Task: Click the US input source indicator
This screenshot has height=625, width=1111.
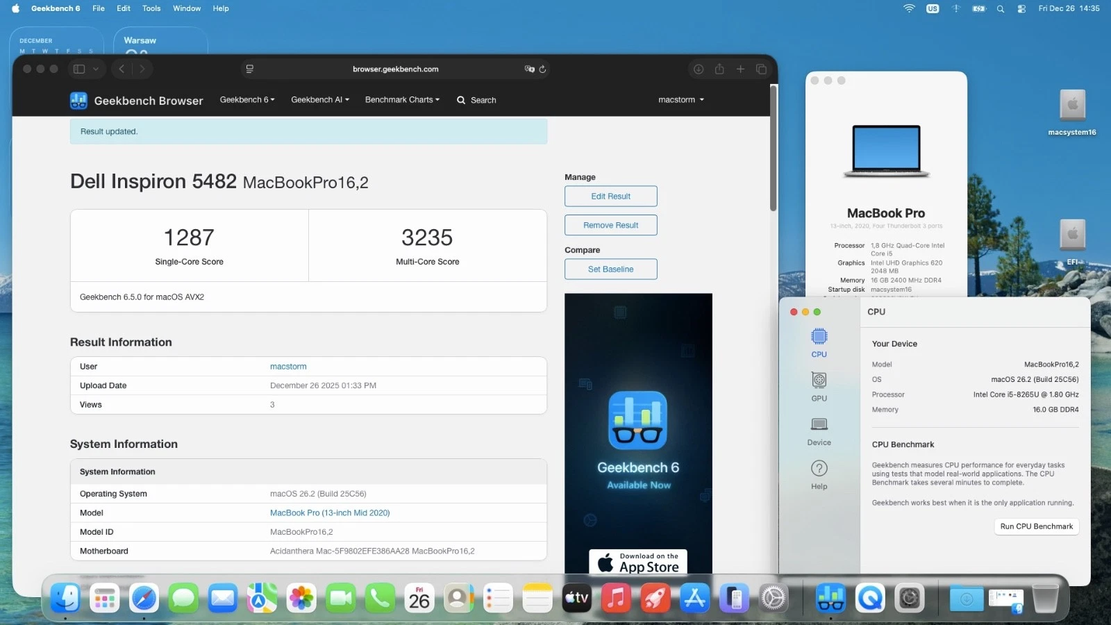Action: tap(933, 8)
